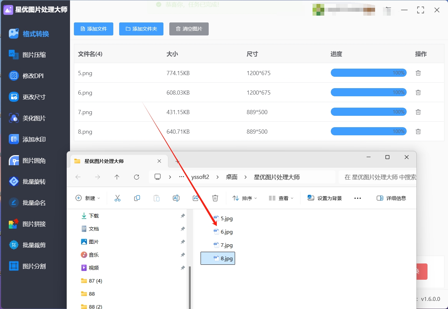
Task: Open the 查看 view dropdown
Action: (x=281, y=198)
